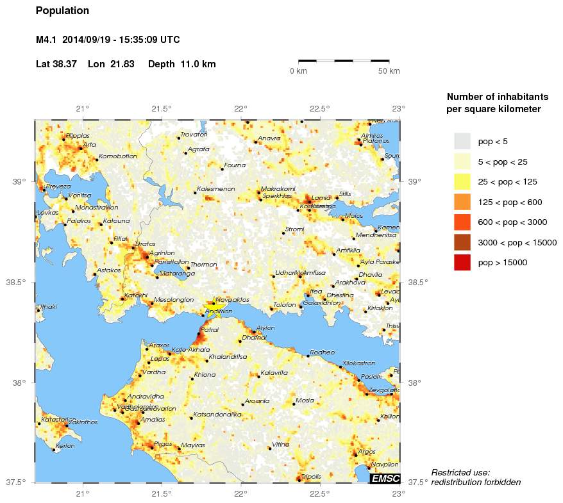This screenshot has height=503, width=563.
Task: Select the Lamia city marker dot
Action: click(309, 201)
